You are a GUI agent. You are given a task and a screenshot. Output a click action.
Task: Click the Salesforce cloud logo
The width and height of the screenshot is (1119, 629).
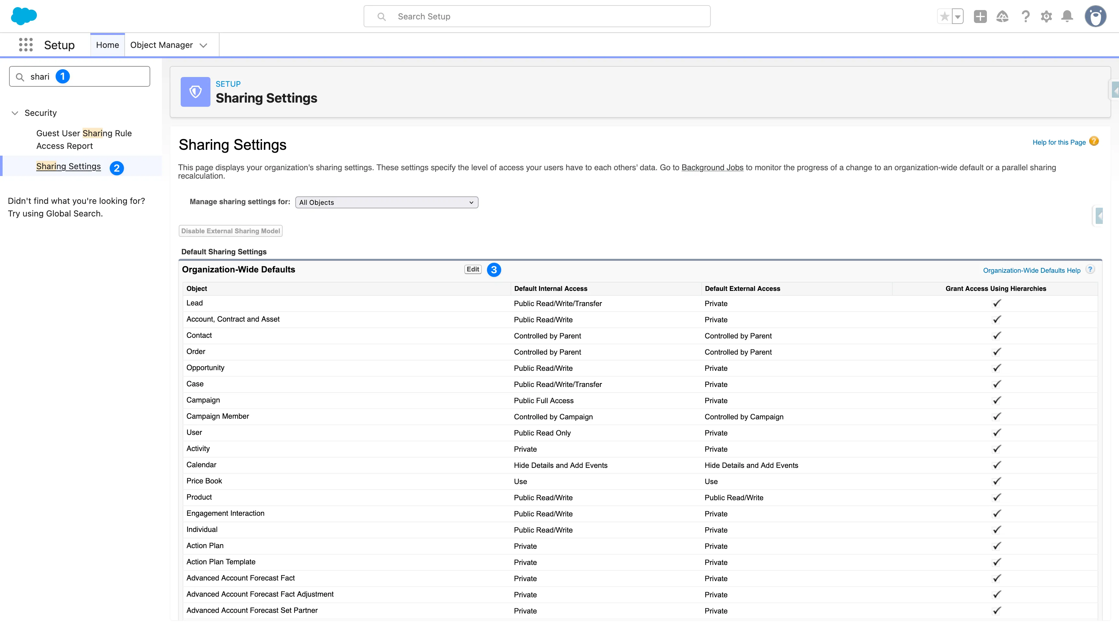click(24, 16)
